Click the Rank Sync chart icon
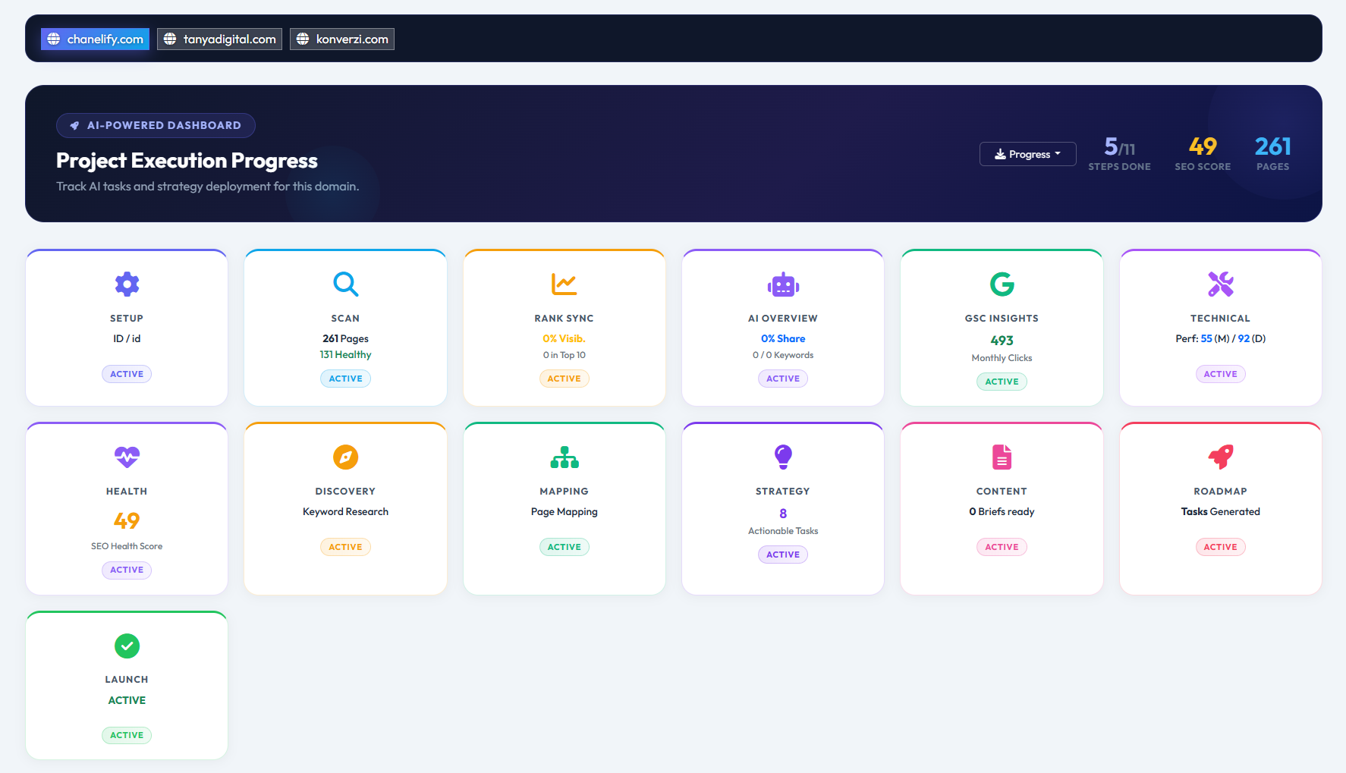This screenshot has height=773, width=1346. point(564,284)
